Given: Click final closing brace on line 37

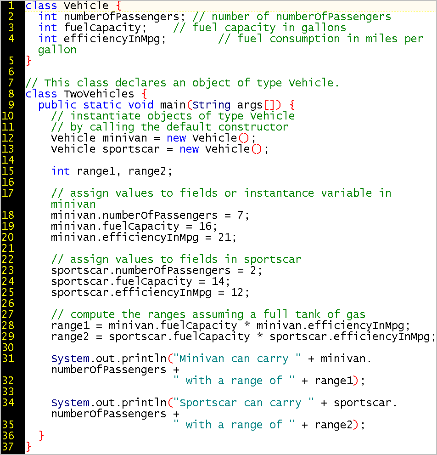Looking at the screenshot, I should pyautogui.click(x=28, y=447).
